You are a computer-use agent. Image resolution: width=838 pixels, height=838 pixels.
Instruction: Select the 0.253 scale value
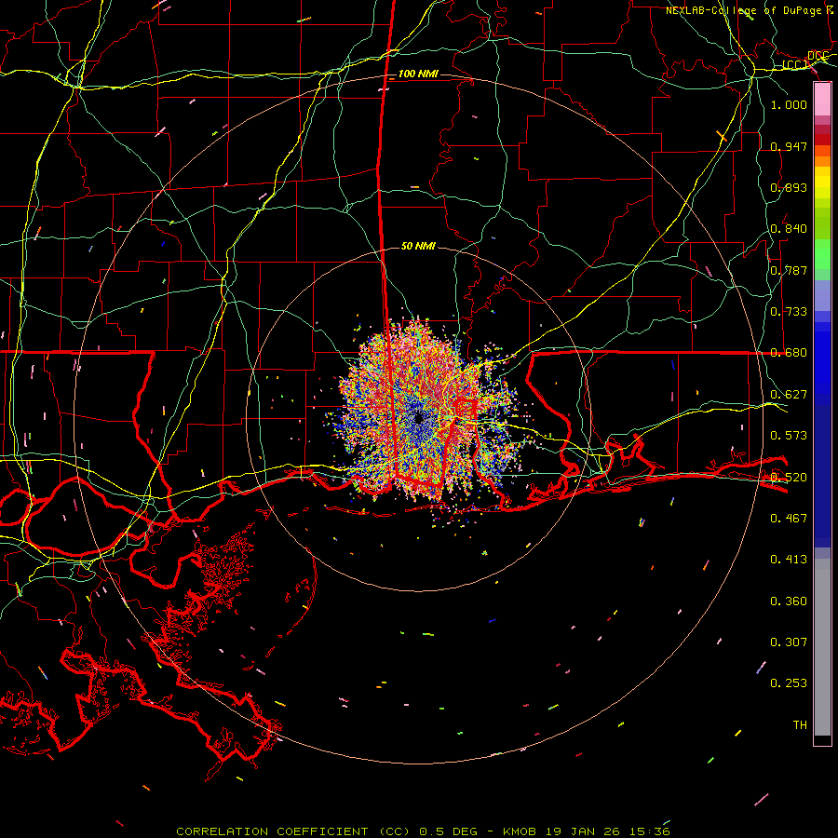pyautogui.click(x=789, y=683)
